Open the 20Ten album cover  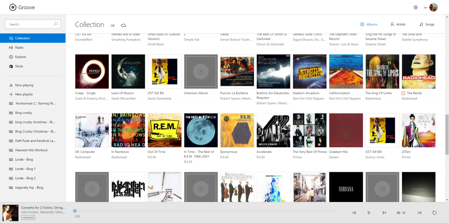(x=419, y=130)
